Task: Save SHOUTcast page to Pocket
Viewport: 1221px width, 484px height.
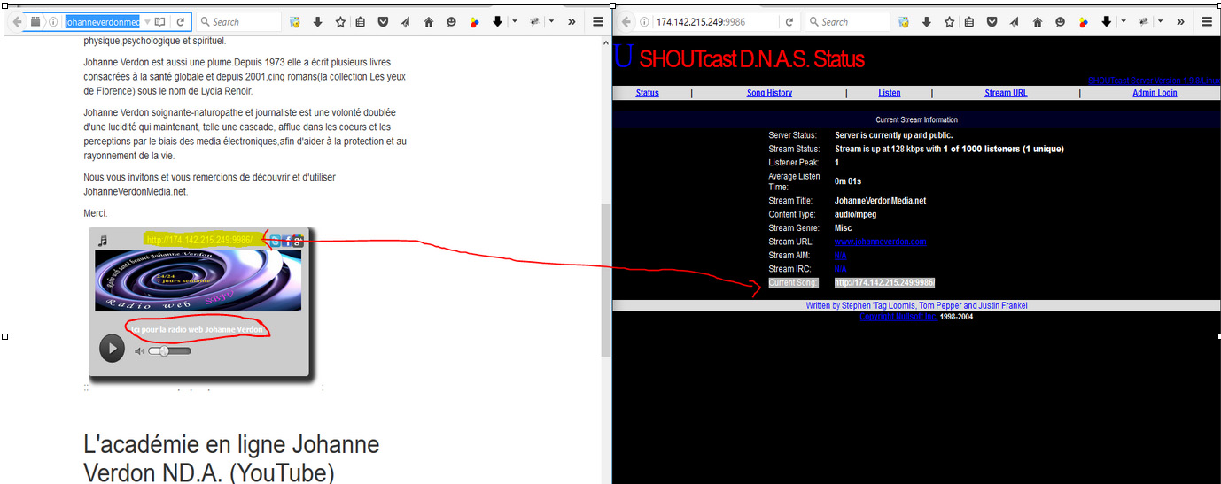Action: pos(992,22)
